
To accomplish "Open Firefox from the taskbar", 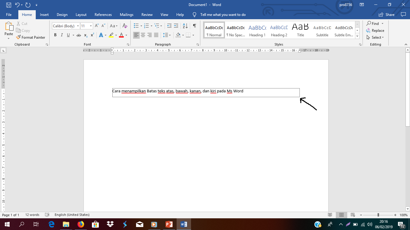I will 80,224.
